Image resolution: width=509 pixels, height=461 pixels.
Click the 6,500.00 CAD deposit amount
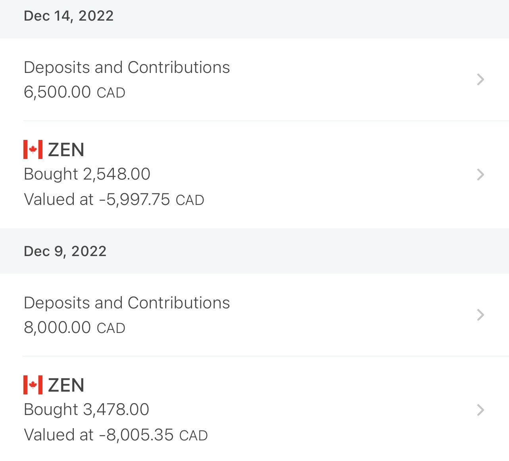click(x=74, y=92)
